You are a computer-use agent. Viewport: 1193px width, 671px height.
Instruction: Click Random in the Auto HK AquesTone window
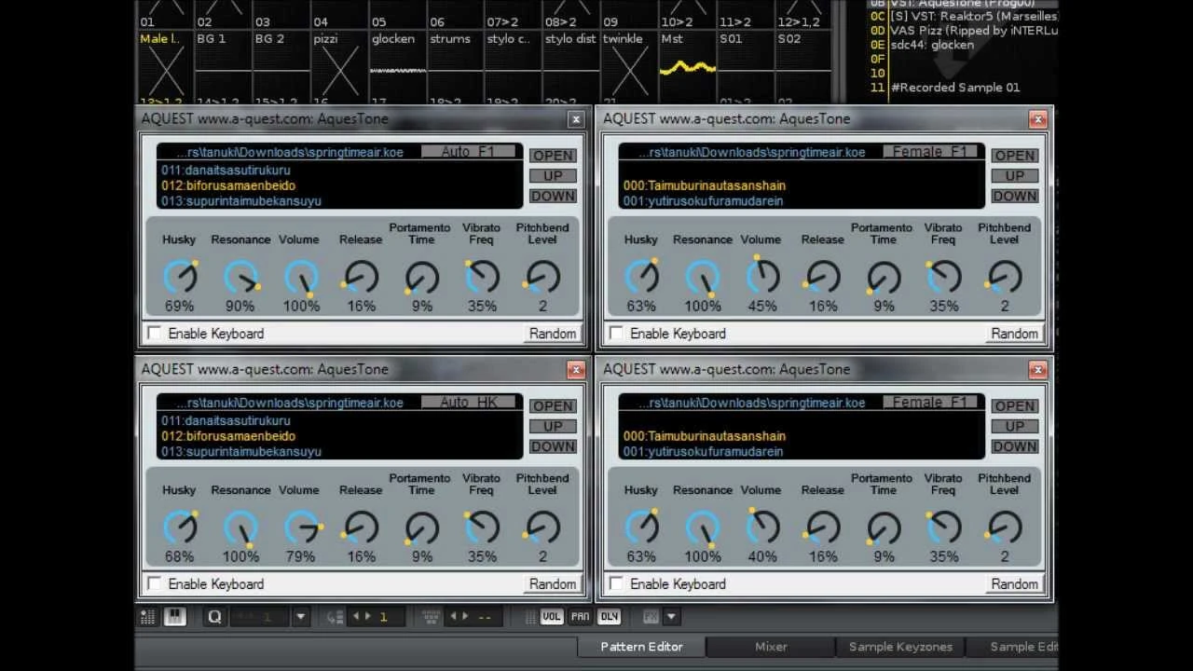point(553,584)
